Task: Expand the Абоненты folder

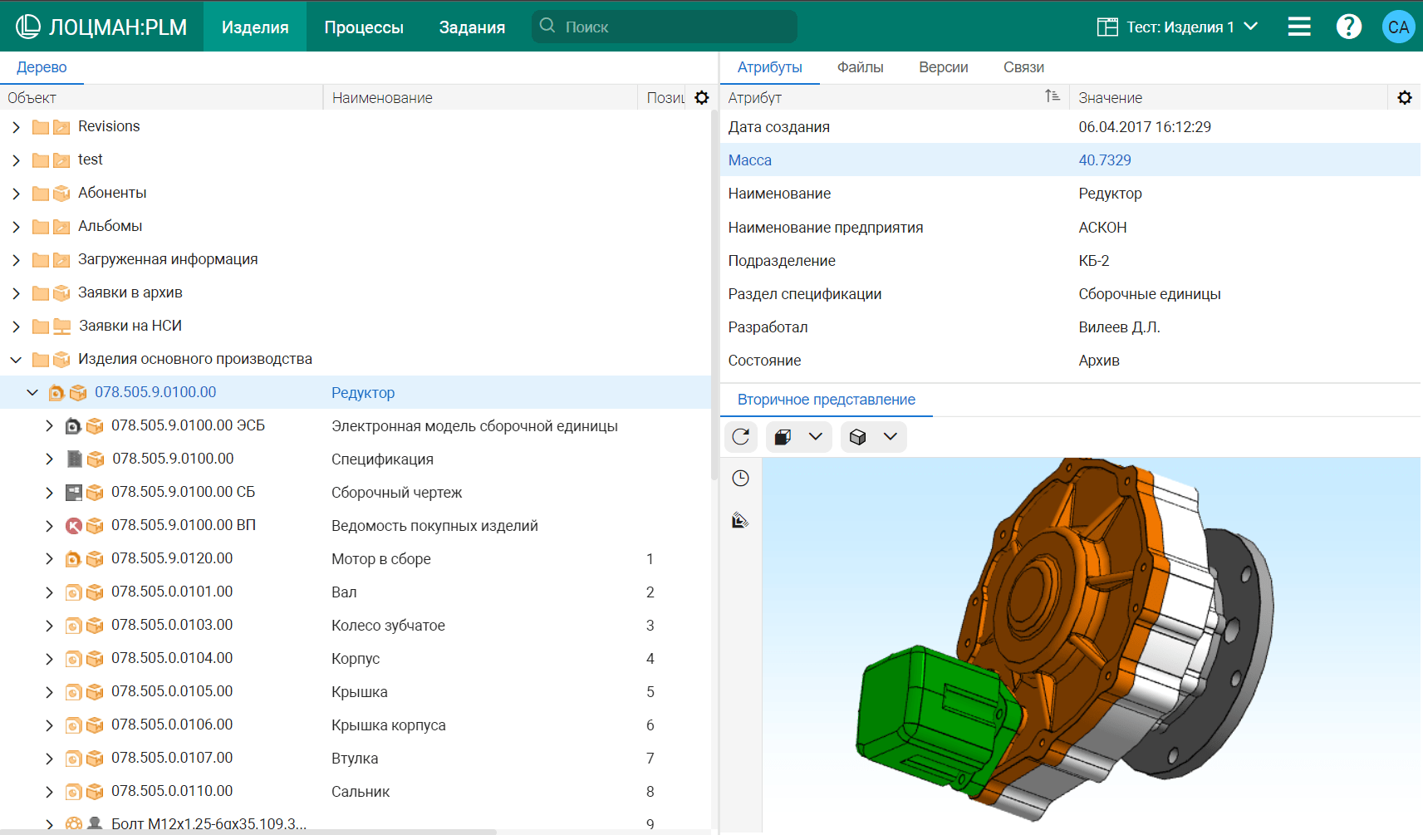Action: coord(16,194)
